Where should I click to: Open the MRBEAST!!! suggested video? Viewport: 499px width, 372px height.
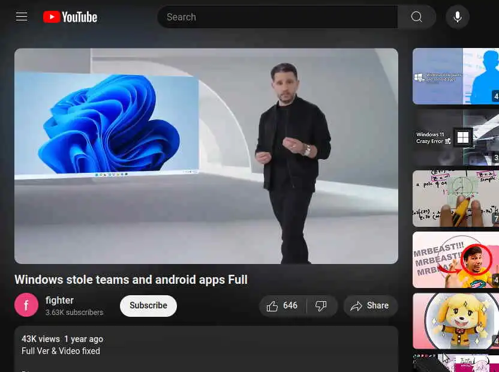(456, 260)
